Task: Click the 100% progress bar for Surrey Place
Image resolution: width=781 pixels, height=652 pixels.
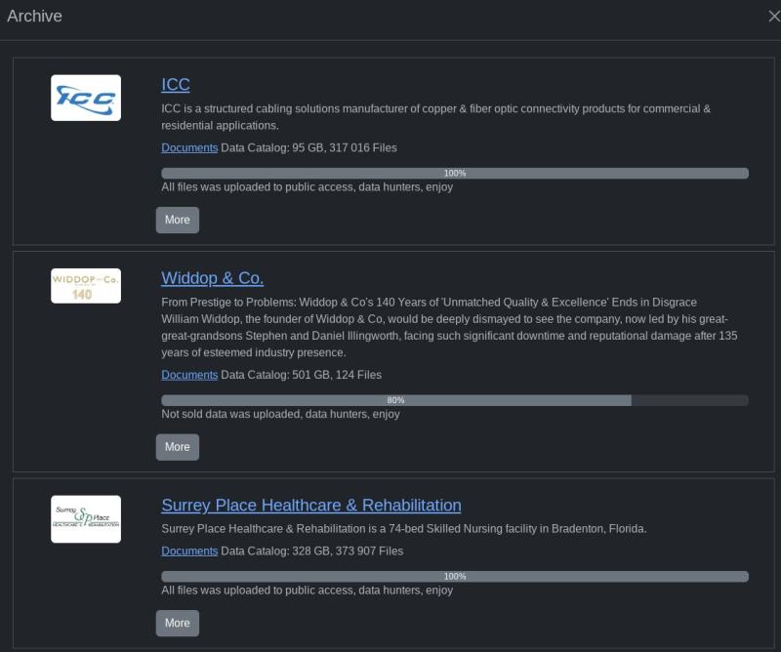Action: point(455,576)
